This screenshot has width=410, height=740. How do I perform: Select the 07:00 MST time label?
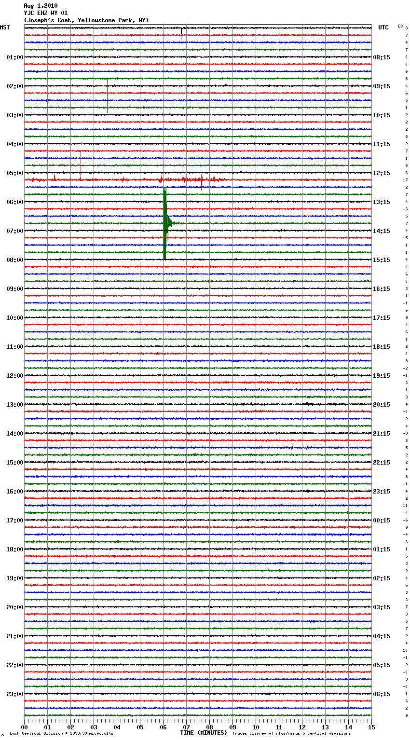tap(15, 231)
